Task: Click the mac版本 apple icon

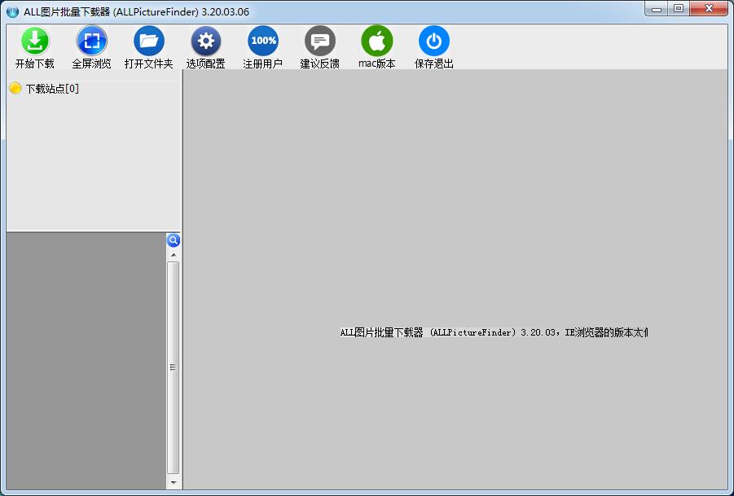Action: pos(377,42)
